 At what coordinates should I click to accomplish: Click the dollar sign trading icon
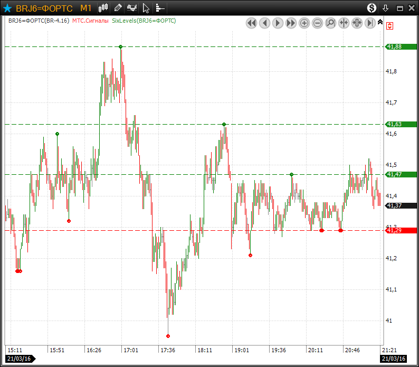[x=372, y=8]
